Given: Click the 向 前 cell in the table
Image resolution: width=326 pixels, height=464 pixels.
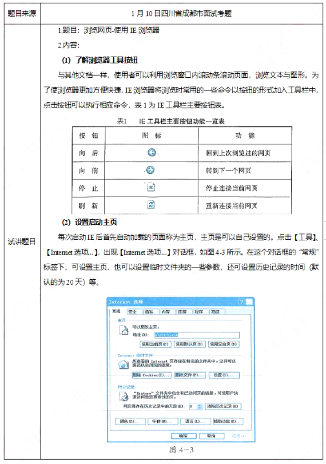Looking at the screenshot, I should click(x=88, y=171).
